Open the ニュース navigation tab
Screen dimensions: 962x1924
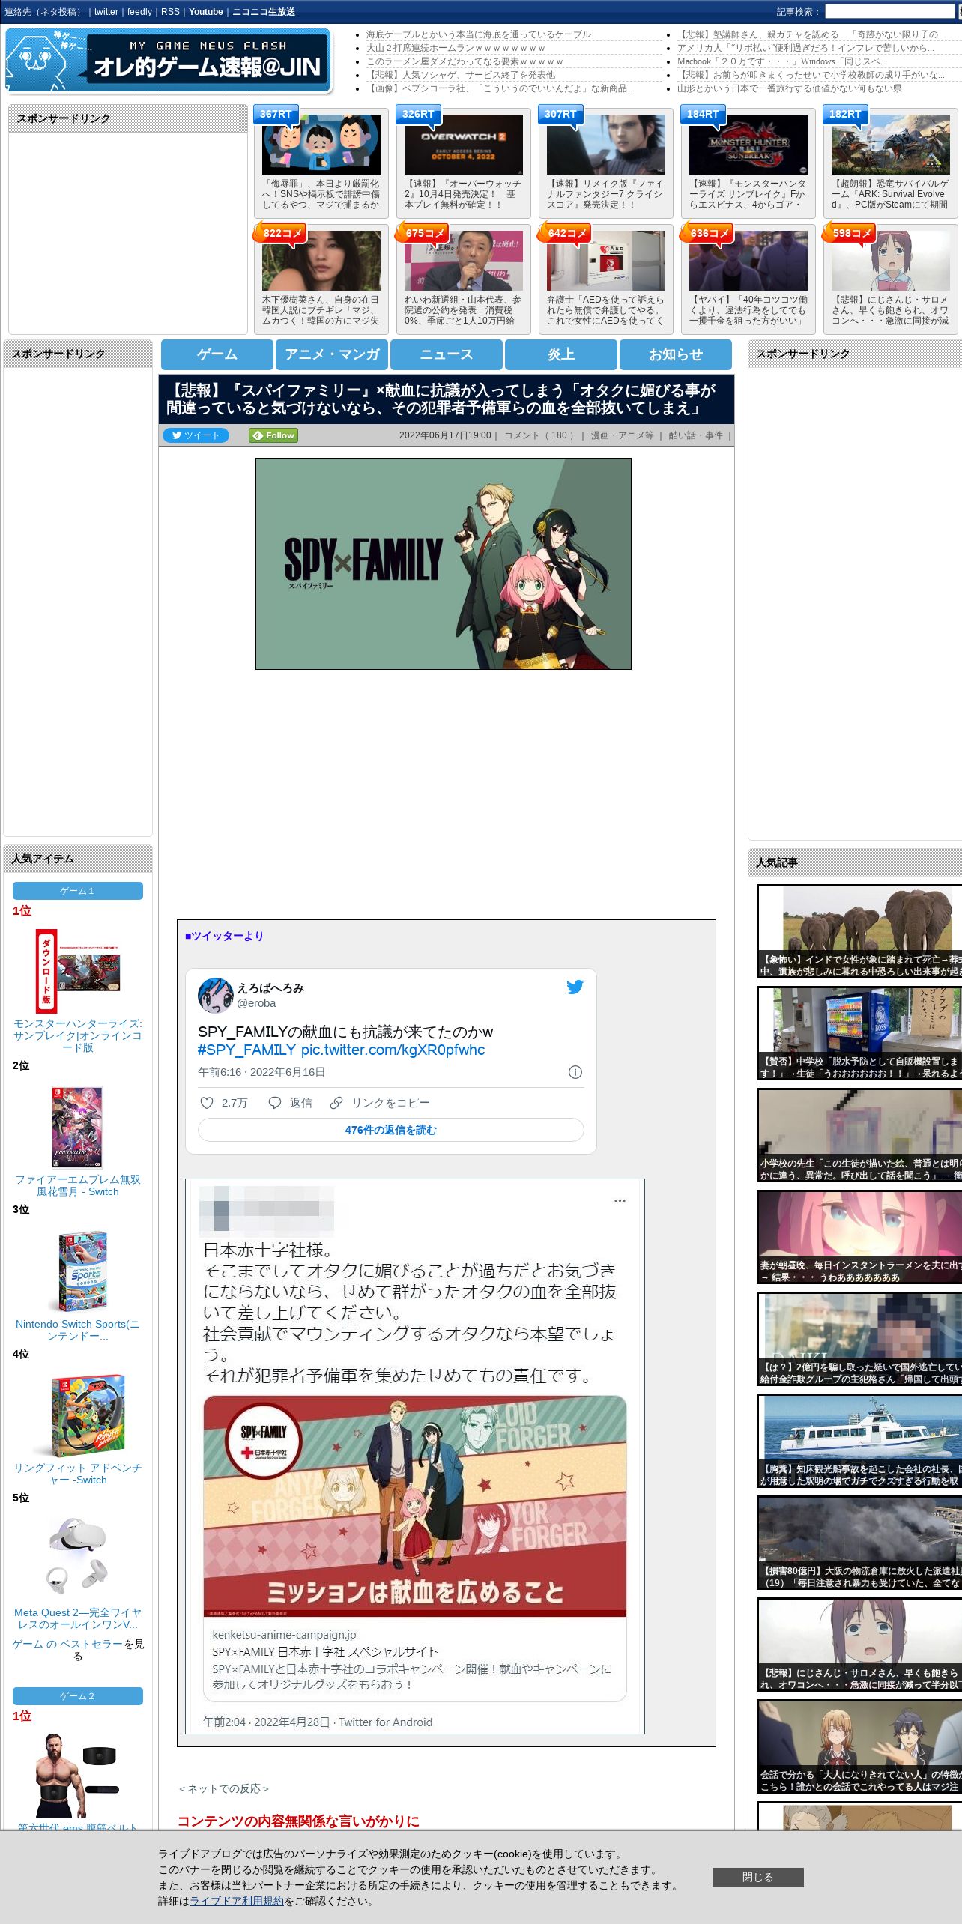coord(447,354)
